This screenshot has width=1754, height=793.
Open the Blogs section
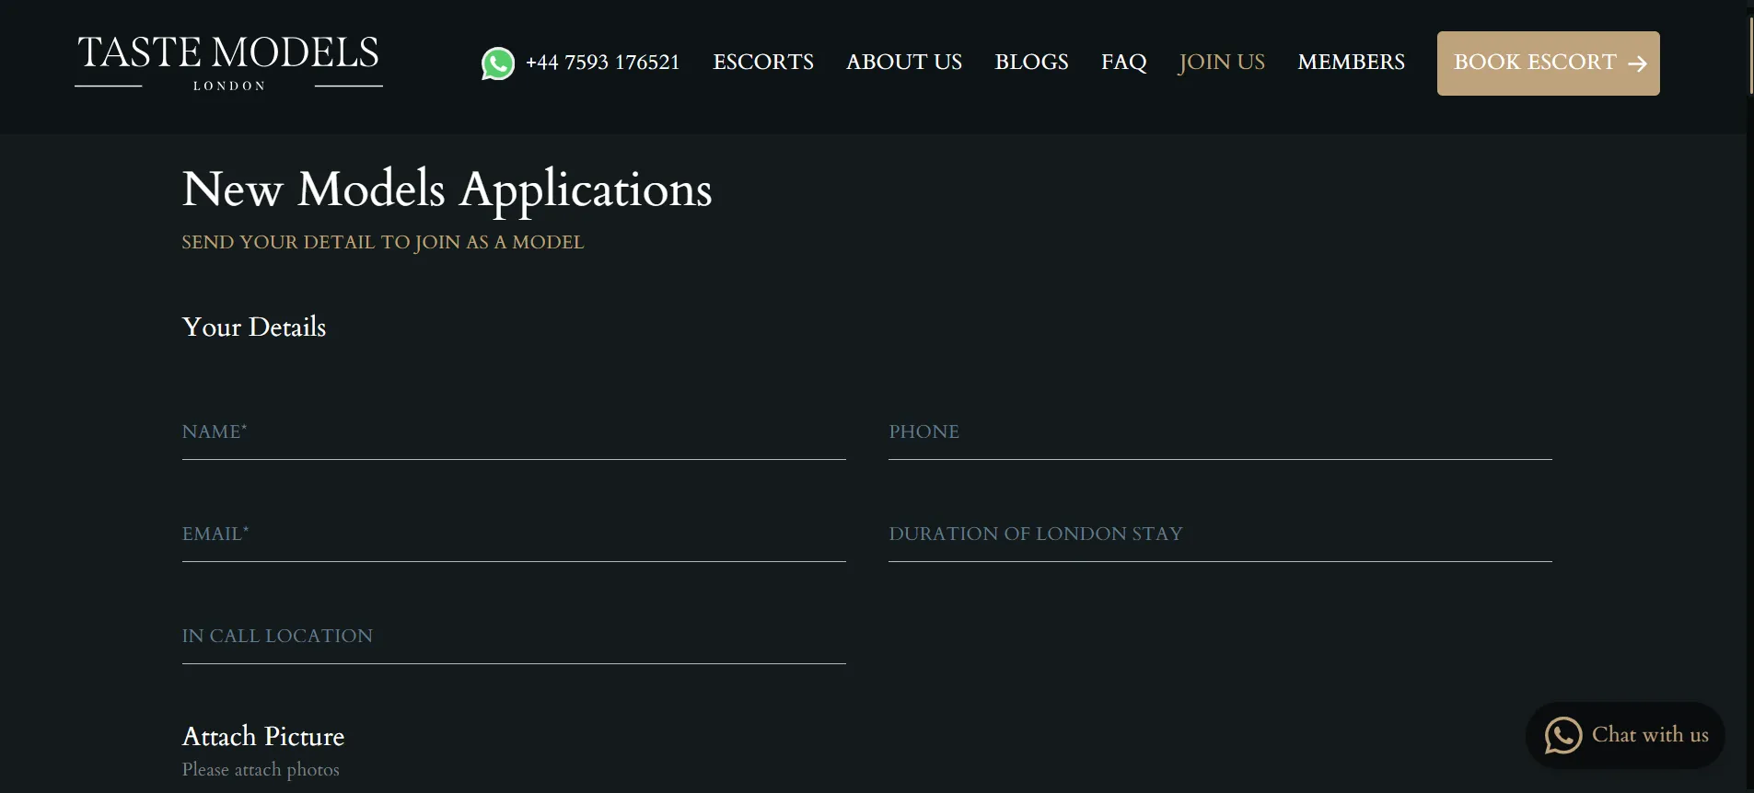tap(1031, 63)
